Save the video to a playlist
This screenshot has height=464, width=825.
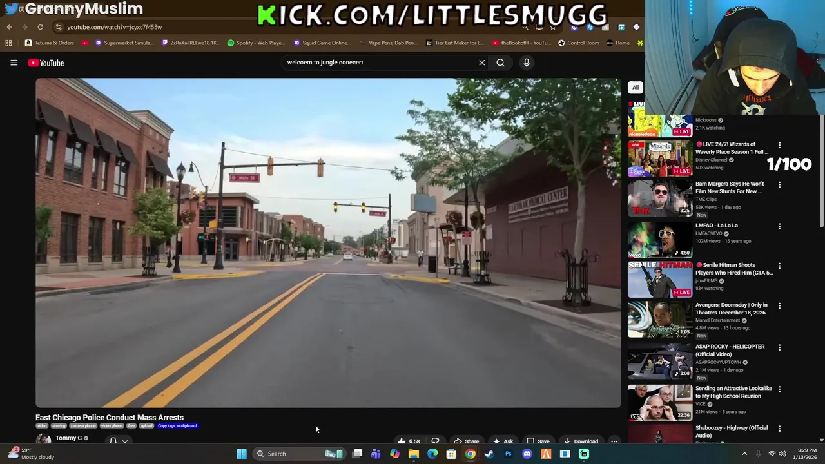pyautogui.click(x=538, y=441)
